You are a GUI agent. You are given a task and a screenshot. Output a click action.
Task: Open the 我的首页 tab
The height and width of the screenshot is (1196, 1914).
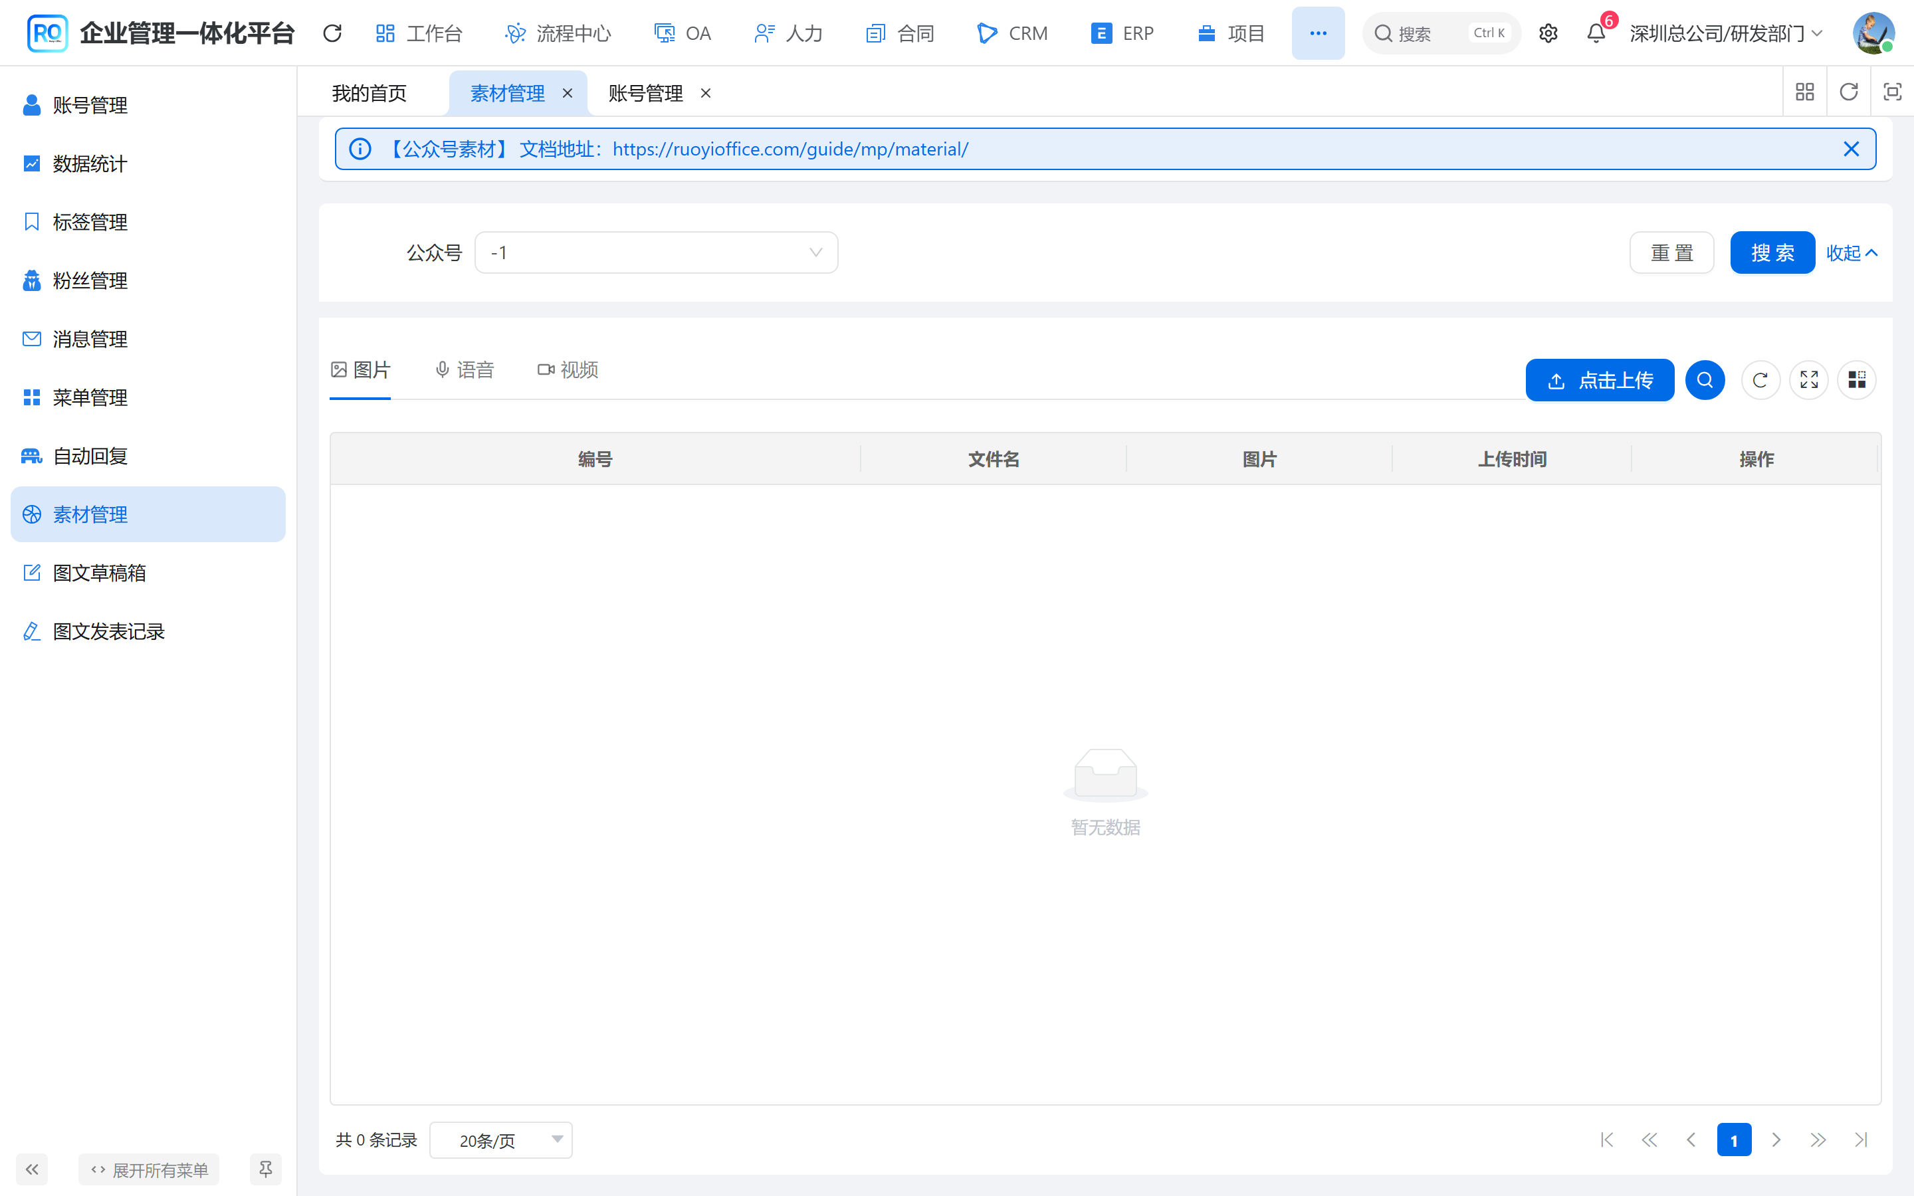pos(370,93)
